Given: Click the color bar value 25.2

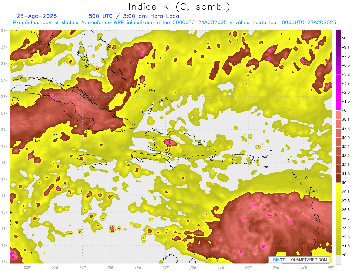Looking at the screenshot, I should (x=346, y=219).
